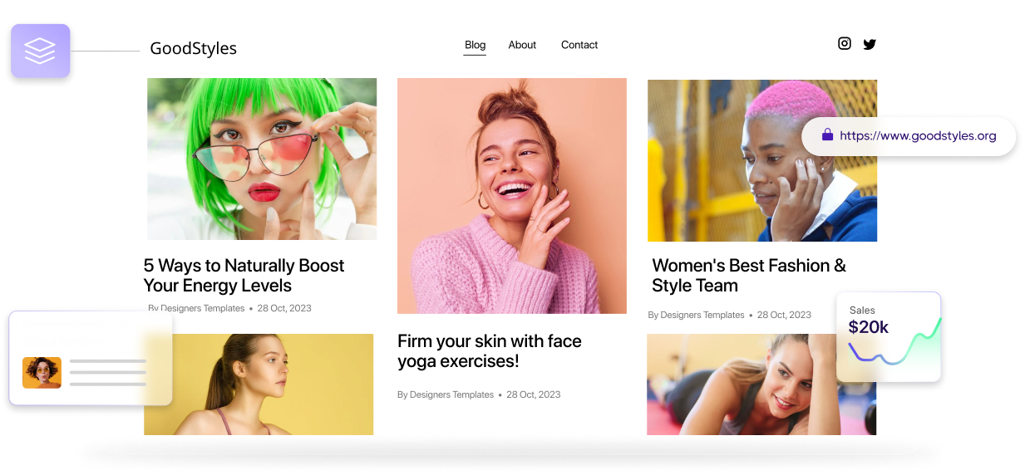
Task: Click pink-haired woman in blue jacket photo
Action: 762,160
